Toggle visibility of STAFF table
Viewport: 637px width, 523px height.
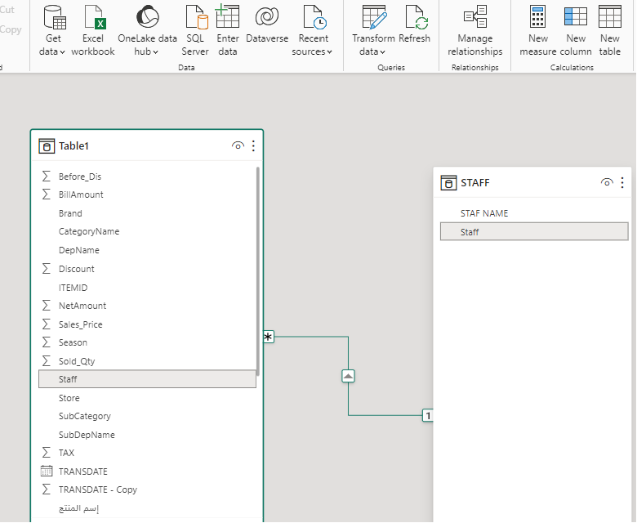[x=607, y=182]
